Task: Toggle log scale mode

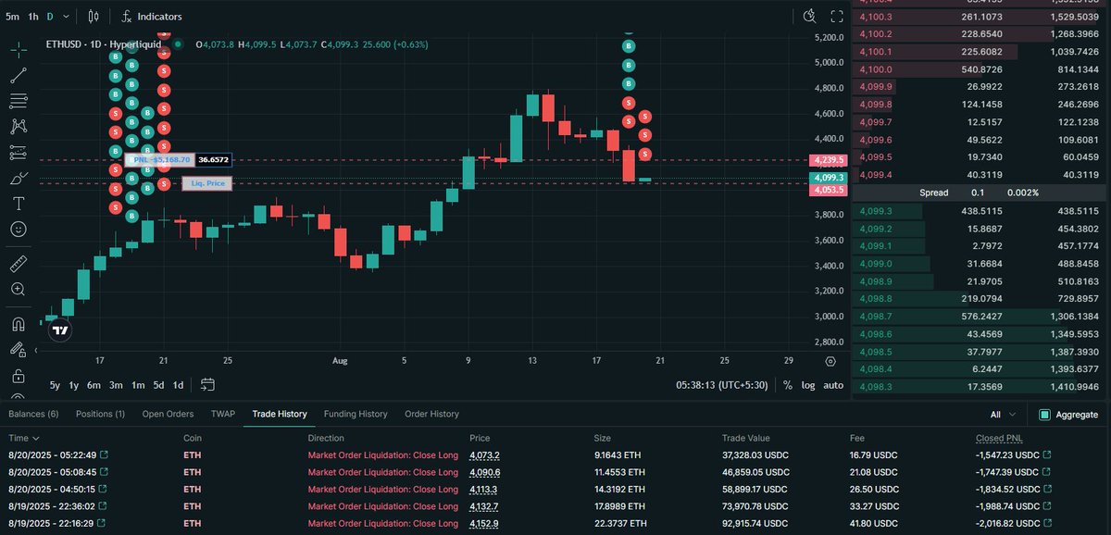Action: (x=808, y=385)
